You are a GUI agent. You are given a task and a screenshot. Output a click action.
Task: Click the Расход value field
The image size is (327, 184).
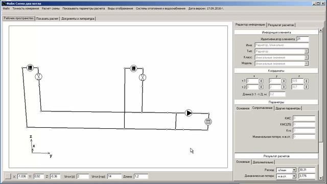(307, 170)
